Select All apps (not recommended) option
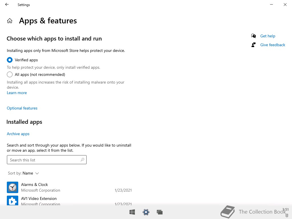Screen dimensions: 292x219 point(10,74)
